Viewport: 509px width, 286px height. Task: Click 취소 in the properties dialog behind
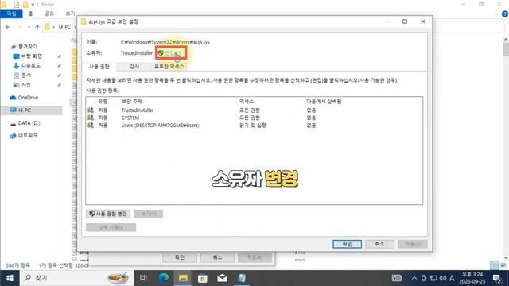point(217,257)
